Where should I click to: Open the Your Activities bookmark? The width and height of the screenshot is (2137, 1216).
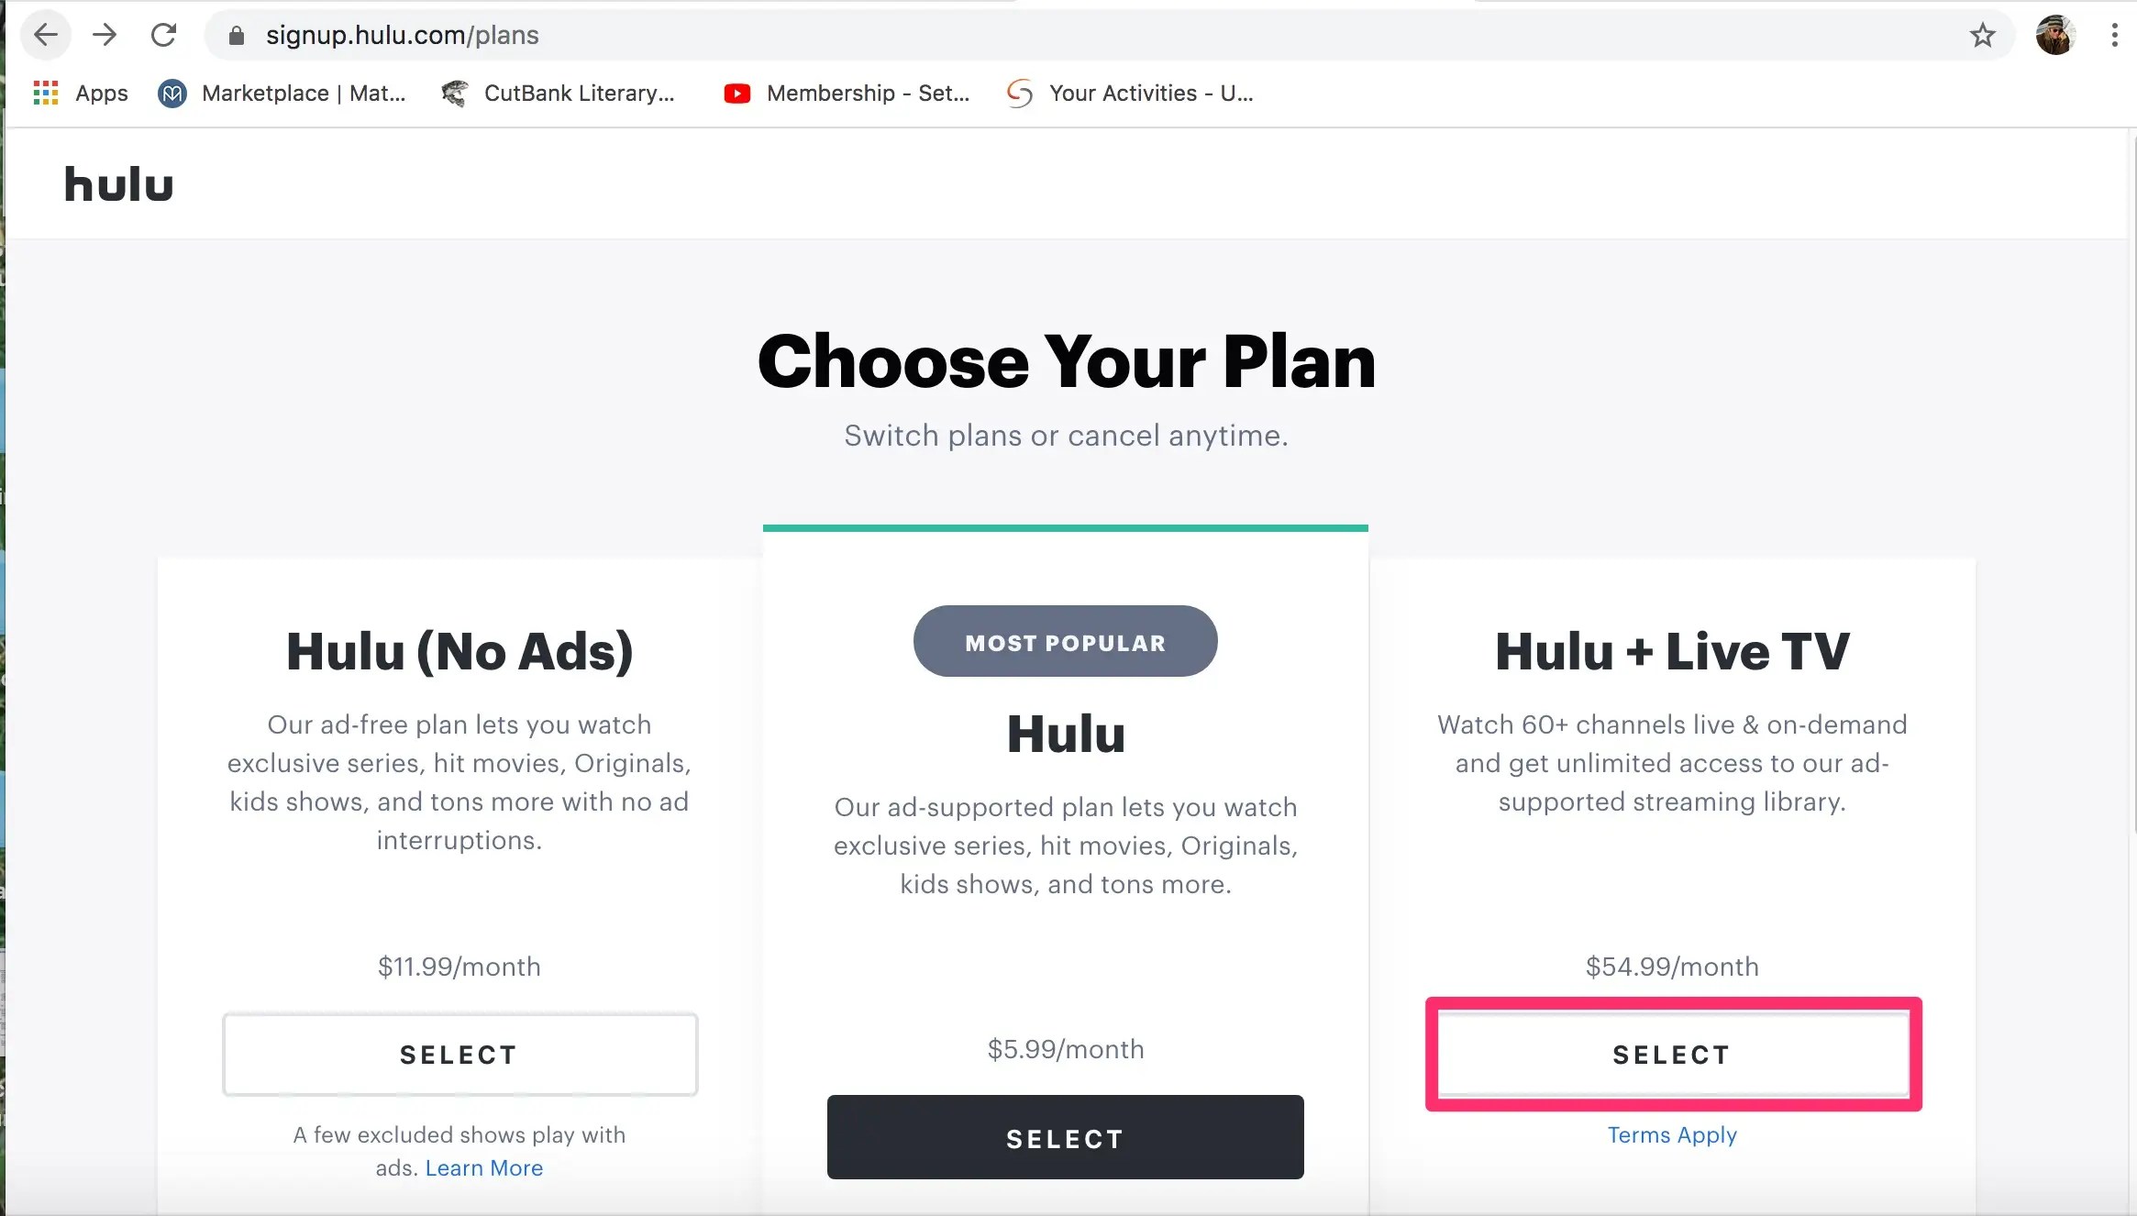[1130, 93]
